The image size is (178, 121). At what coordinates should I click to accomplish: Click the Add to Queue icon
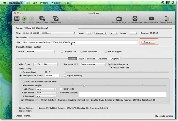(x=42, y=19)
